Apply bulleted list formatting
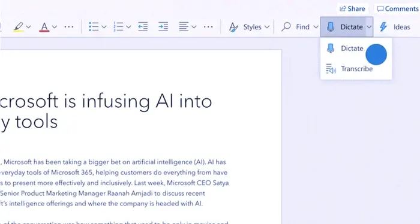 click(94, 27)
